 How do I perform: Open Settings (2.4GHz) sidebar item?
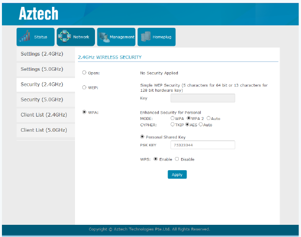point(46,54)
